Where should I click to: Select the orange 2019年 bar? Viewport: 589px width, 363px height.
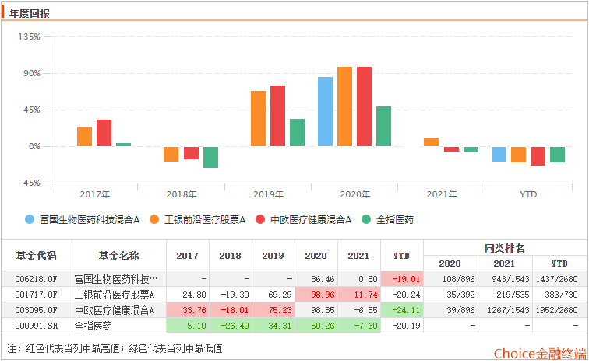[258, 118]
